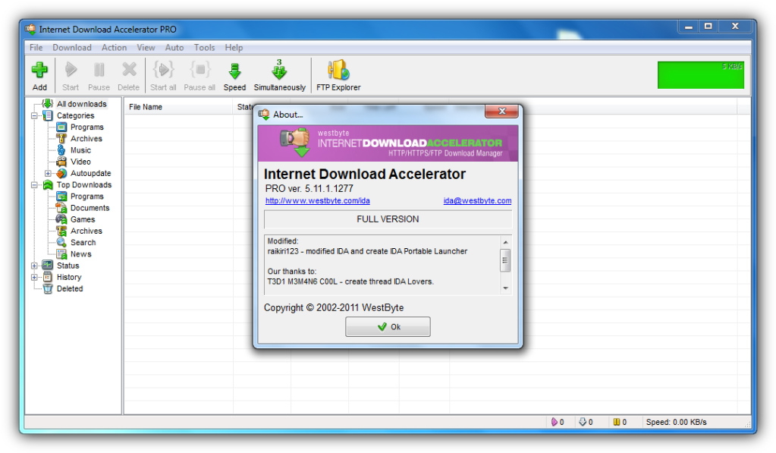The height and width of the screenshot is (453, 776).
Task: Expand the History tree node
Action: 34,277
